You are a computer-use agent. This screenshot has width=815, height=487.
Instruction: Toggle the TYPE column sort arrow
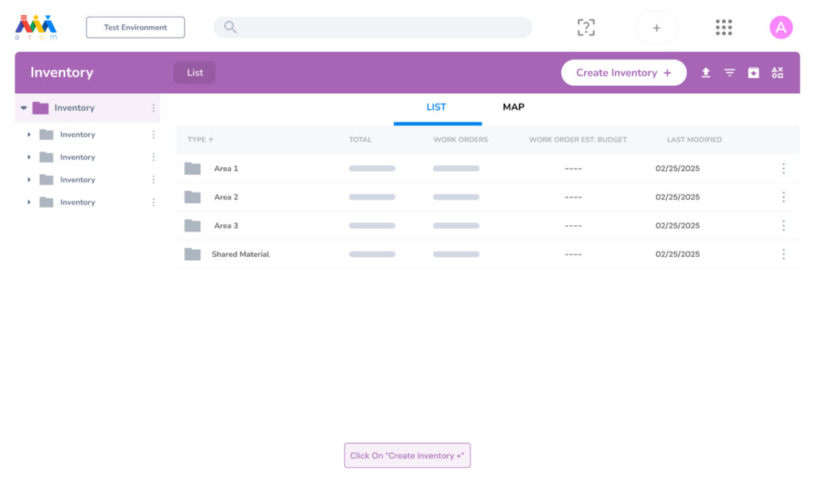click(209, 139)
